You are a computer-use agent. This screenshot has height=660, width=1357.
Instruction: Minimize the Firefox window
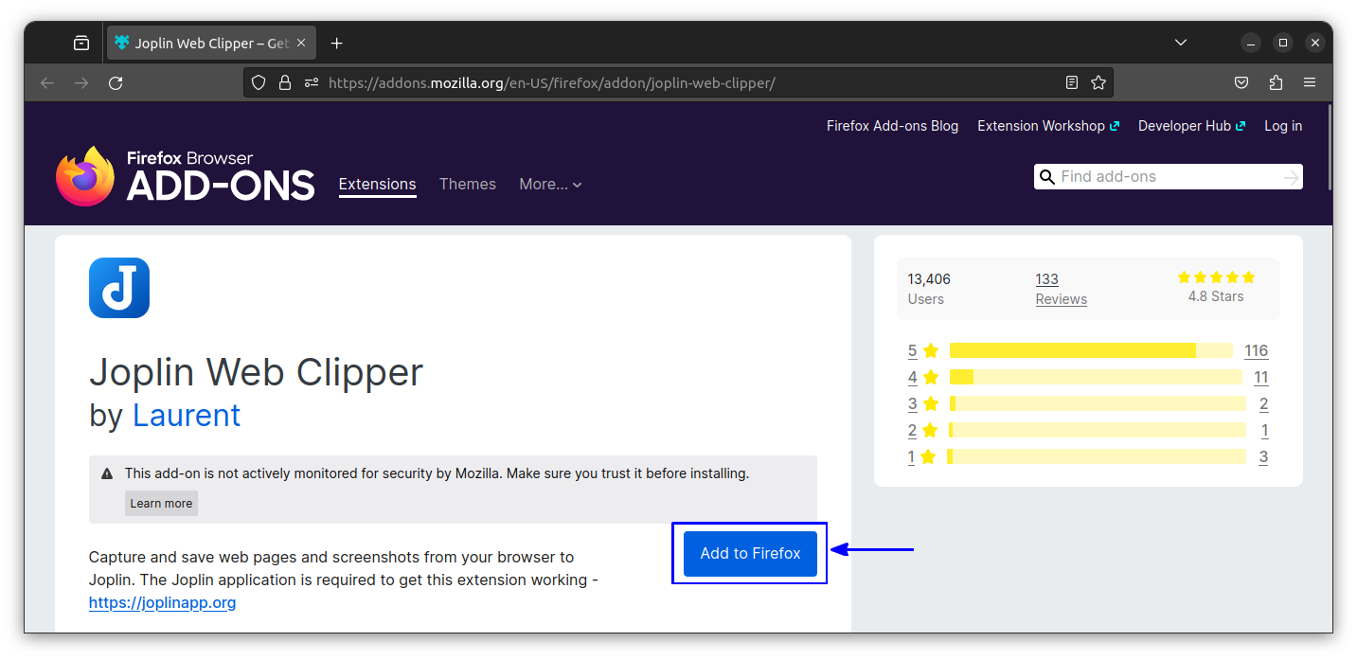pyautogui.click(x=1251, y=43)
